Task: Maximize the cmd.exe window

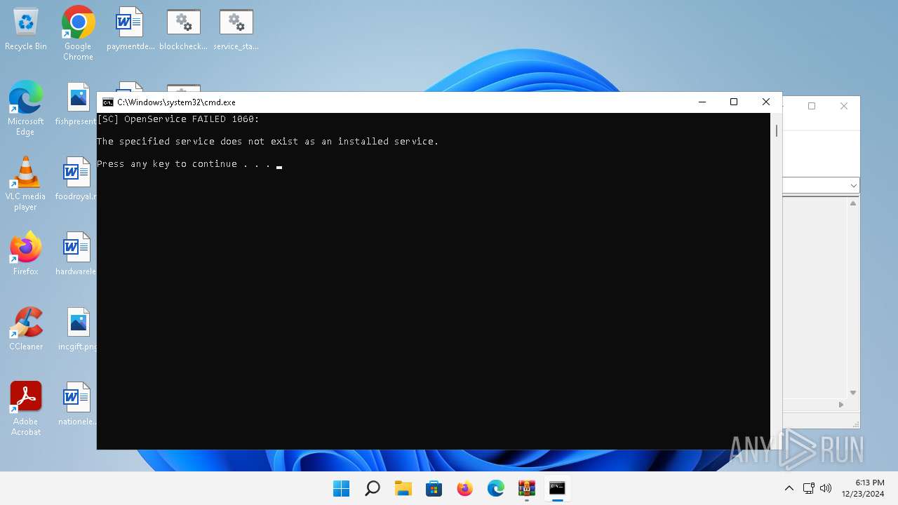Action: coord(734,102)
